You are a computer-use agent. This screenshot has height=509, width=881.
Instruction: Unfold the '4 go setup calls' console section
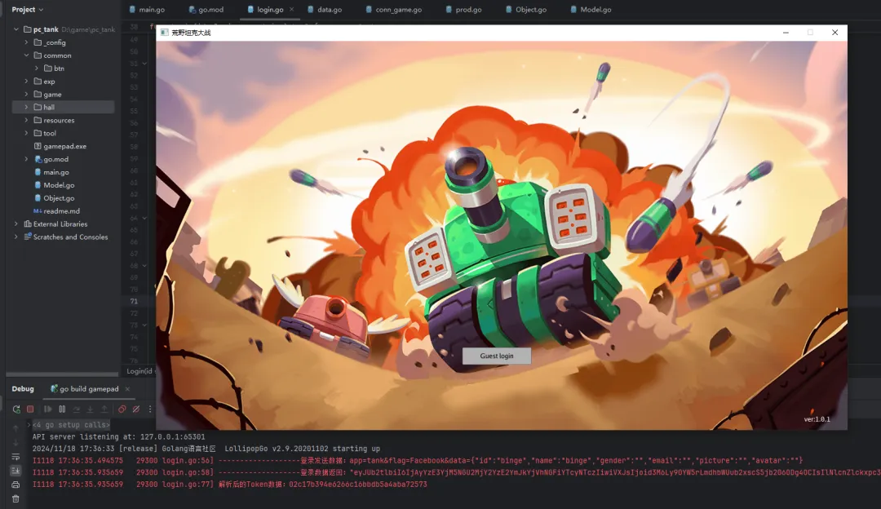tap(29, 425)
